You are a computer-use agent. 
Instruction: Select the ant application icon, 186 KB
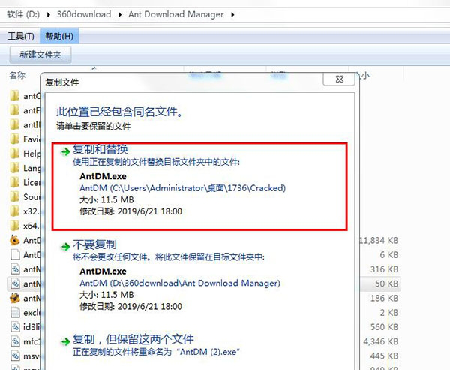(15, 298)
